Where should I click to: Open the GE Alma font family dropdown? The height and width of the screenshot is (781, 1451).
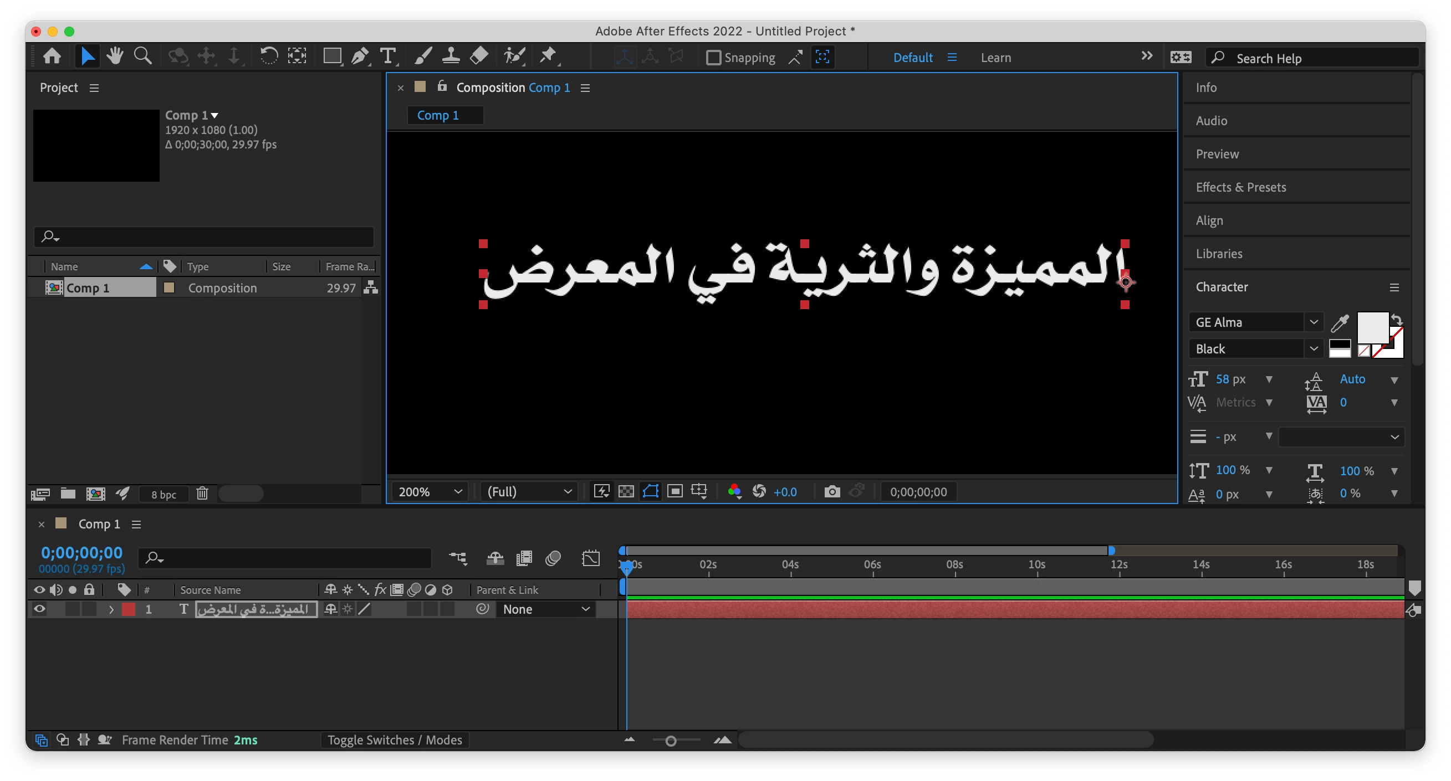pos(1313,322)
